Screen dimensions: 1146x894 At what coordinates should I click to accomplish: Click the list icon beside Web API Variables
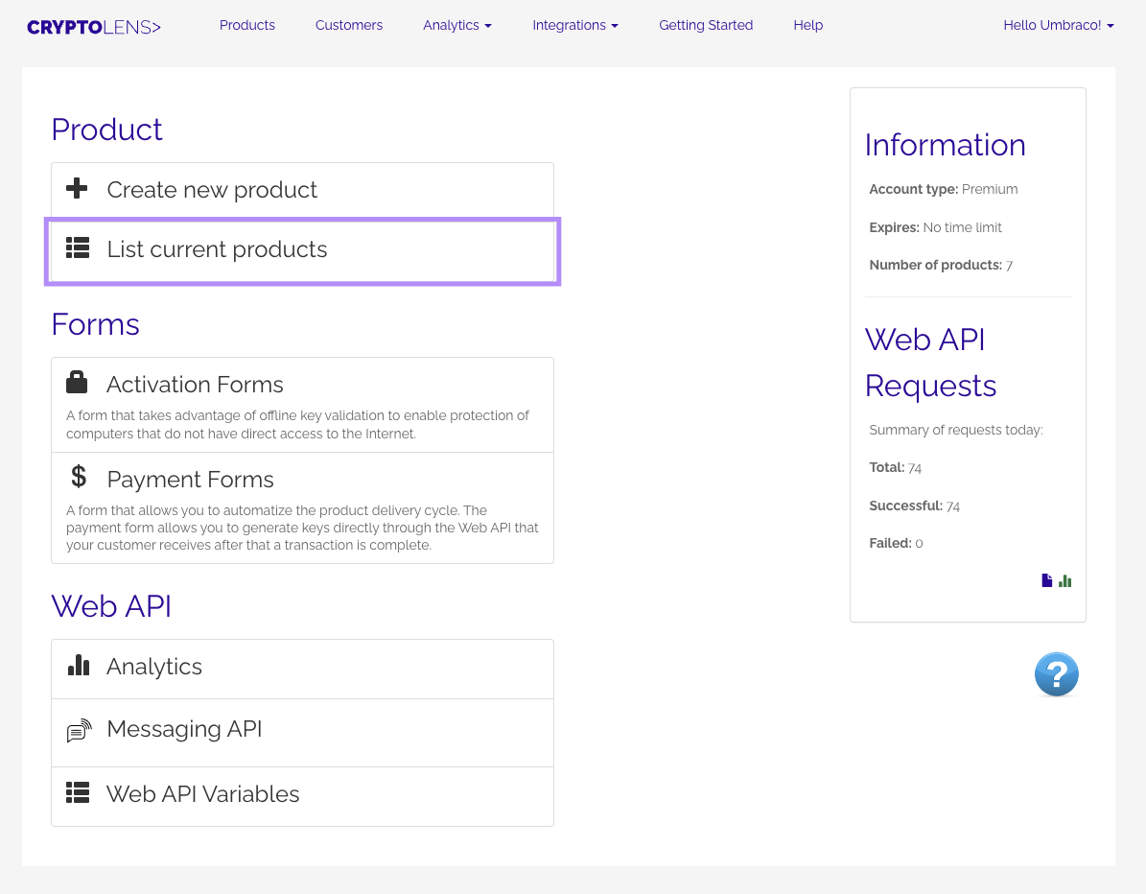[x=78, y=793]
